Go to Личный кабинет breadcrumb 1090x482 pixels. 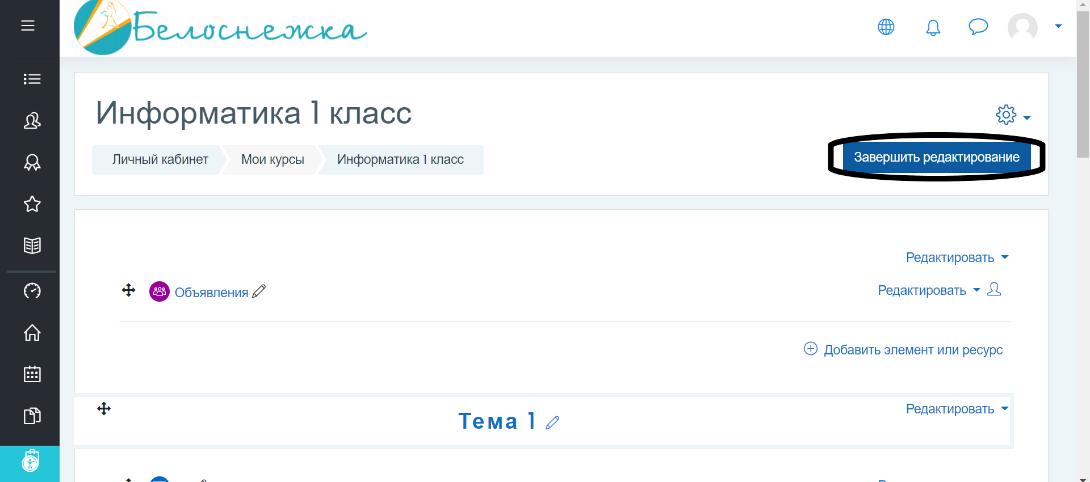[x=160, y=160]
